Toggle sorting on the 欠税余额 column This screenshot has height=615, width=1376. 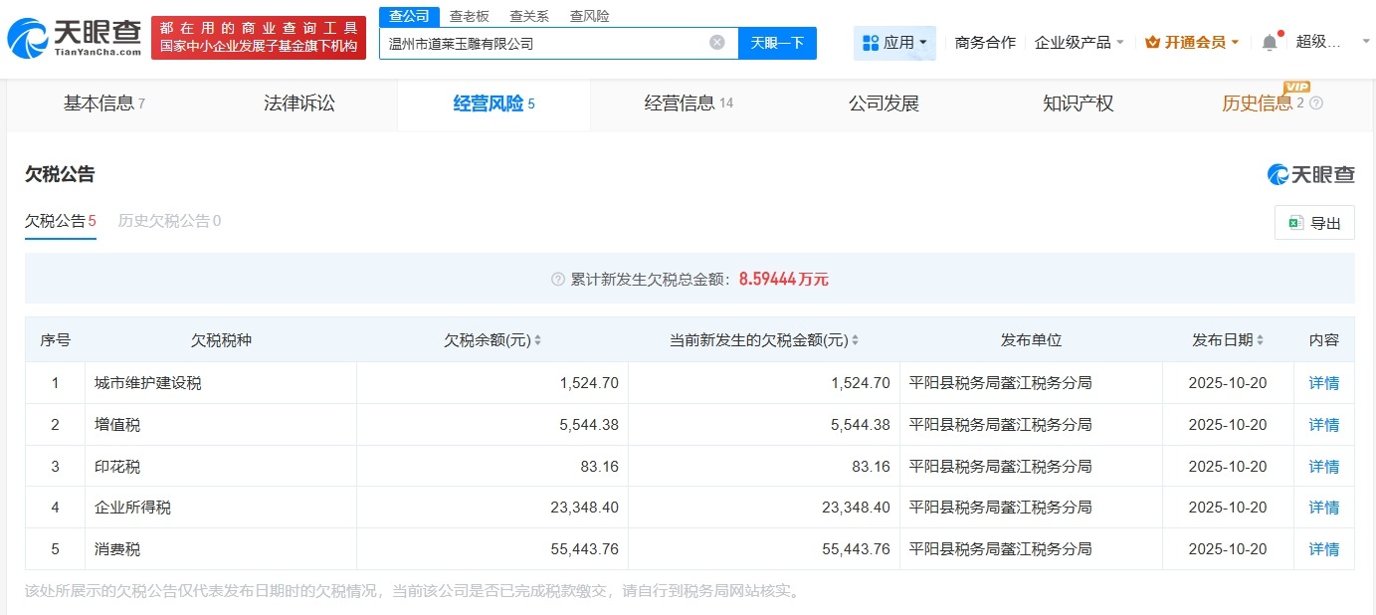click(x=537, y=339)
